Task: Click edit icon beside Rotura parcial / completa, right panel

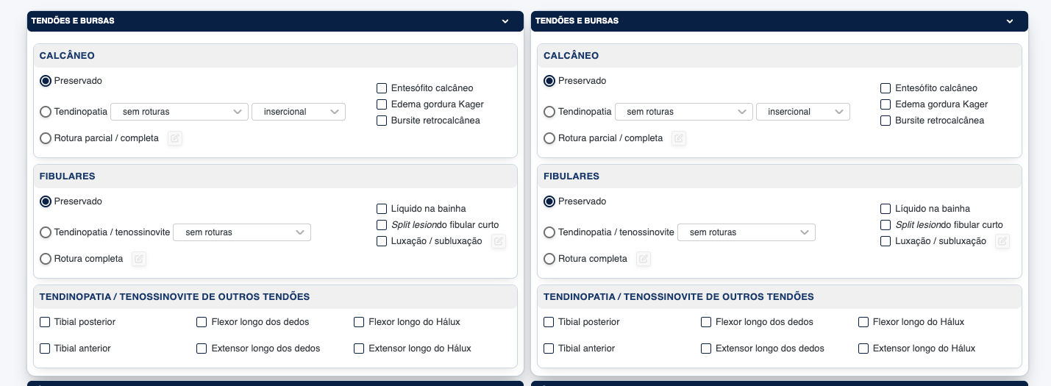Action: click(679, 138)
